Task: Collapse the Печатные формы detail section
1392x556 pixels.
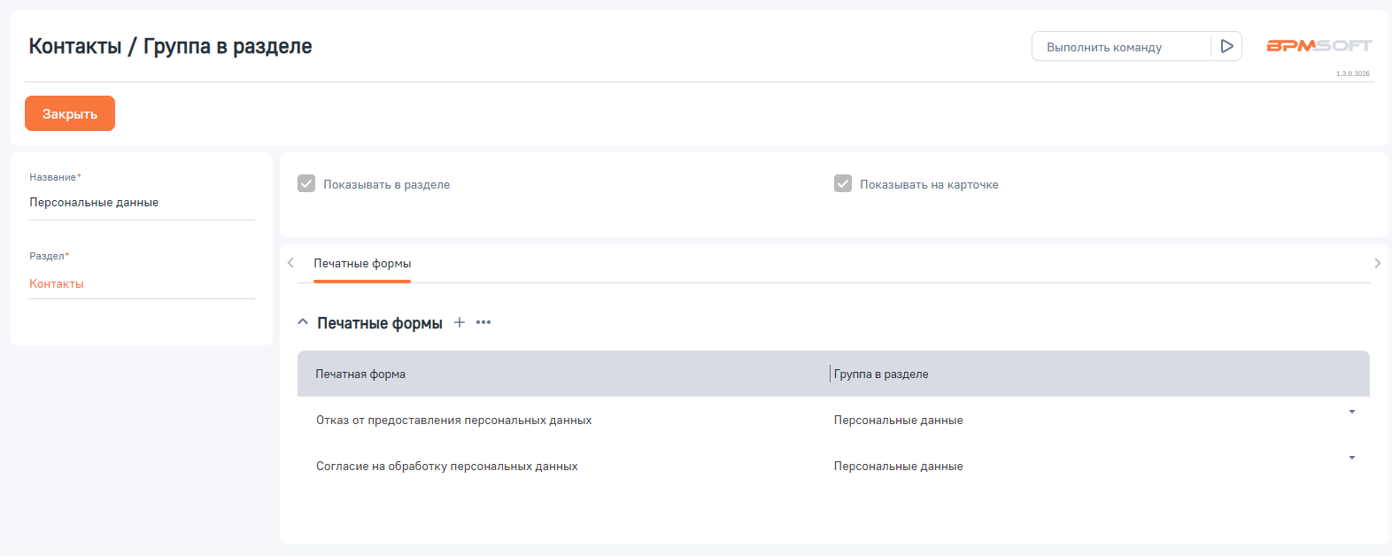Action: (x=303, y=322)
